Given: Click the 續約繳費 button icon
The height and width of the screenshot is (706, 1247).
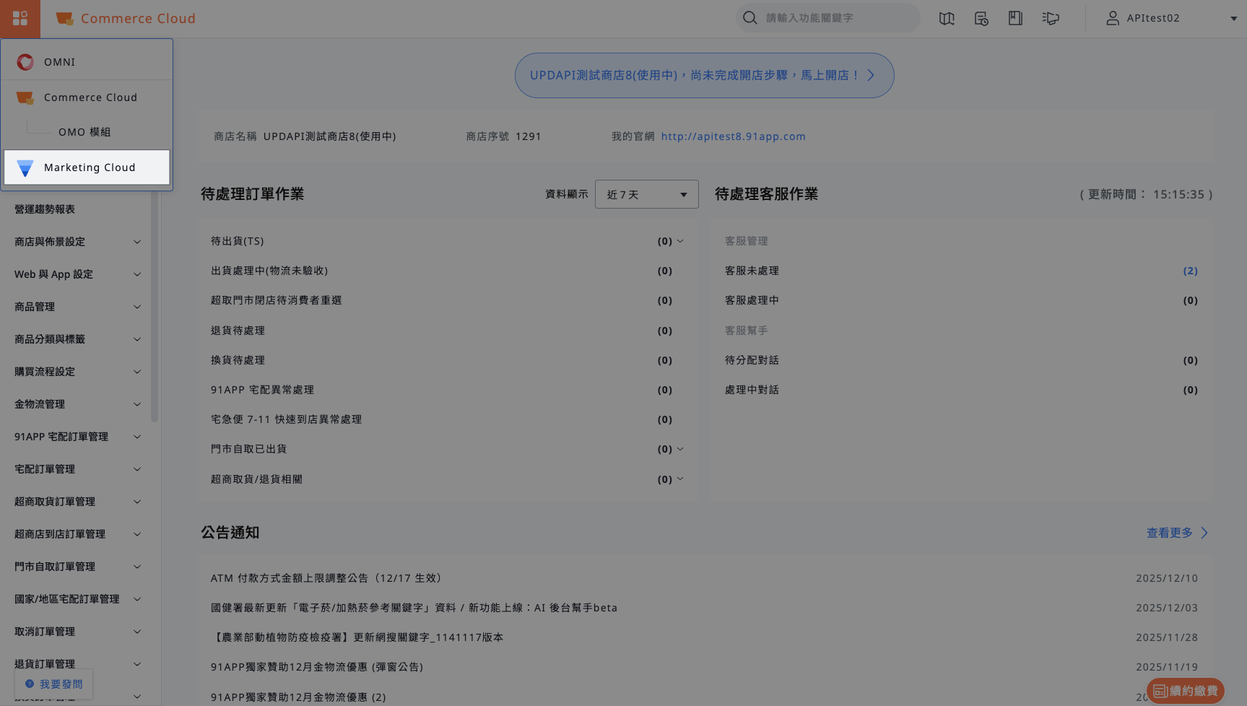Looking at the screenshot, I should 1160,691.
